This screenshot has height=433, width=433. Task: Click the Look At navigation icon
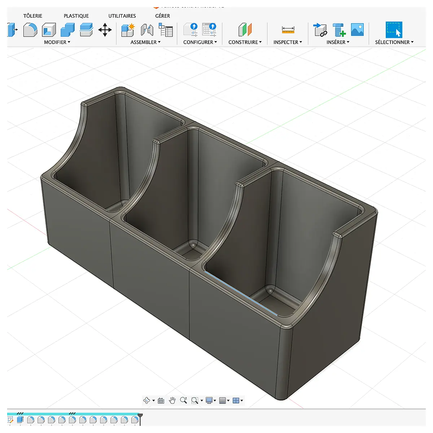161,401
